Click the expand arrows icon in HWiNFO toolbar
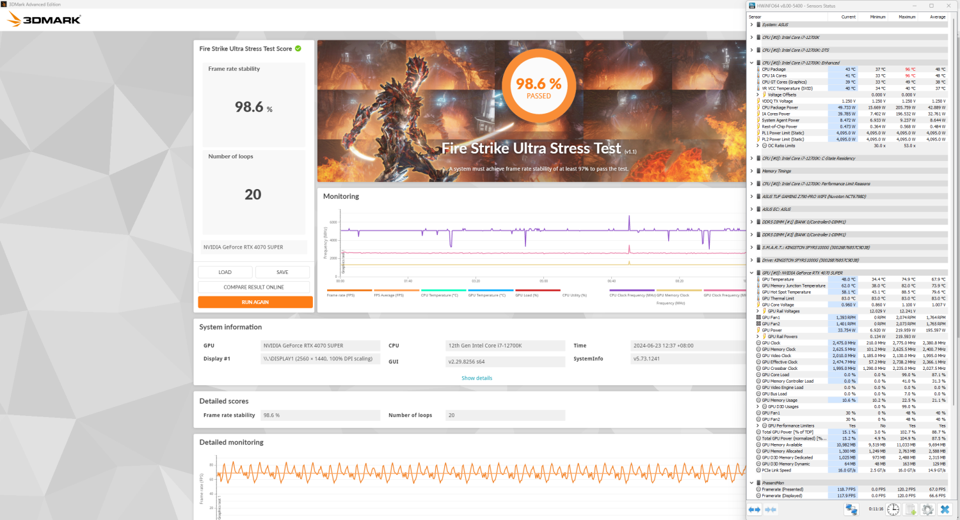 (x=755, y=509)
